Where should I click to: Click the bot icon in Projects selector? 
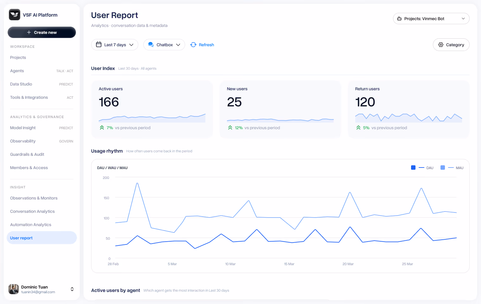[x=399, y=19]
